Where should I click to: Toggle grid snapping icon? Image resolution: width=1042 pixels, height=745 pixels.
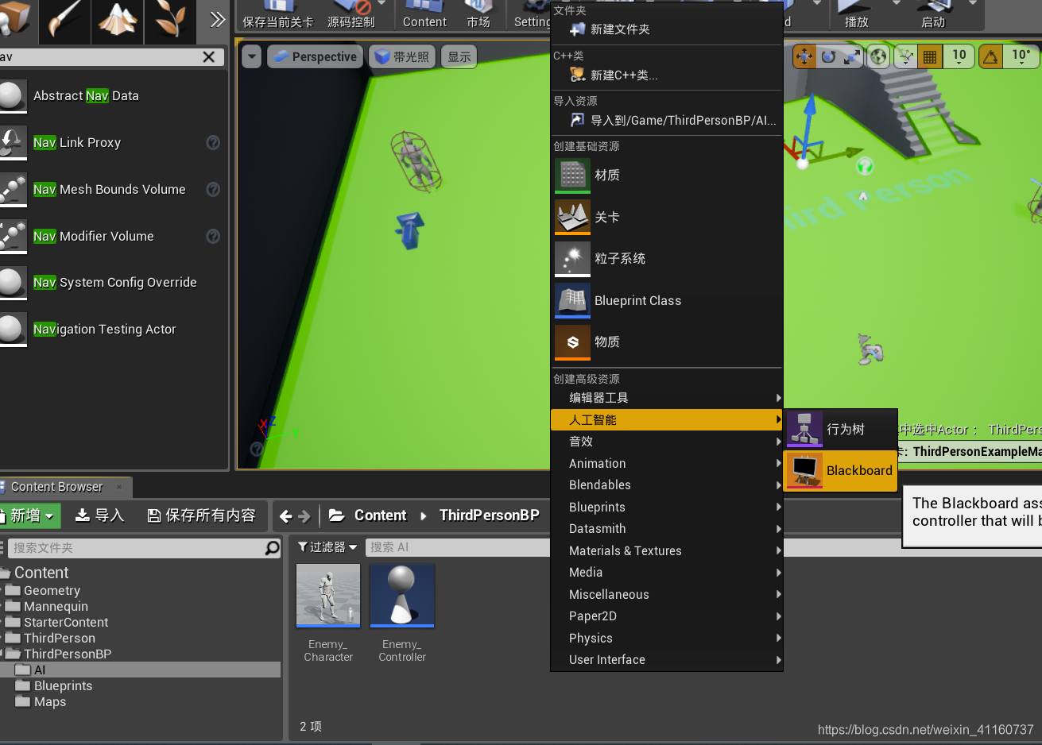pos(930,56)
